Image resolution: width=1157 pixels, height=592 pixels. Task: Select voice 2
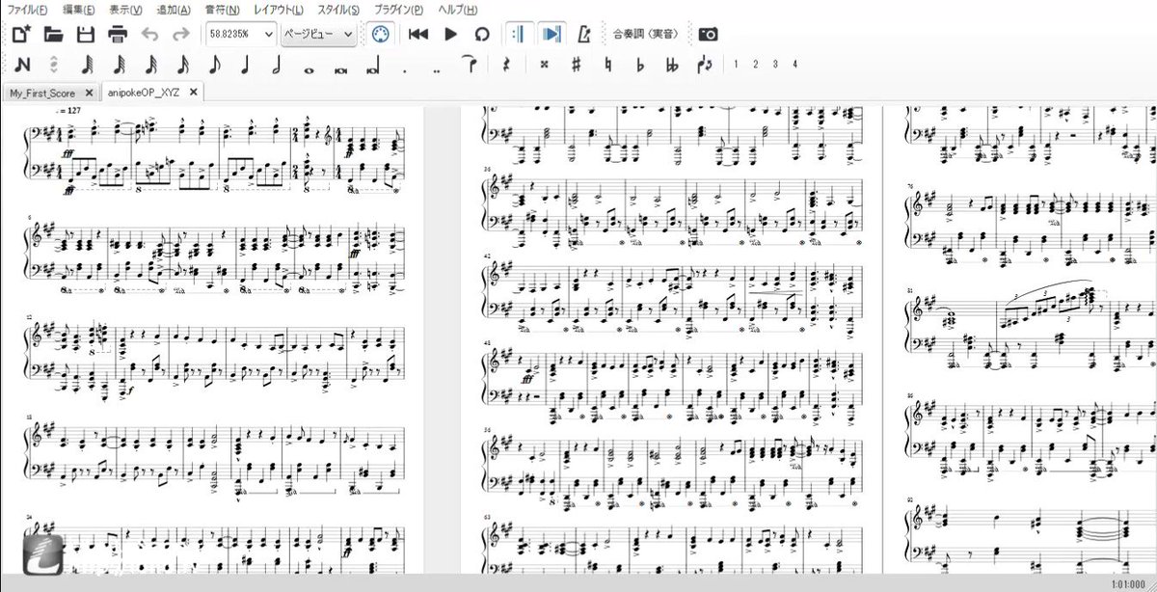pyautogui.click(x=755, y=66)
